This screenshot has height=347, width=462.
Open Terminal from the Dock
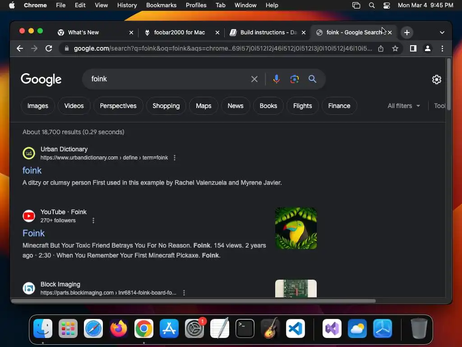coord(245,328)
